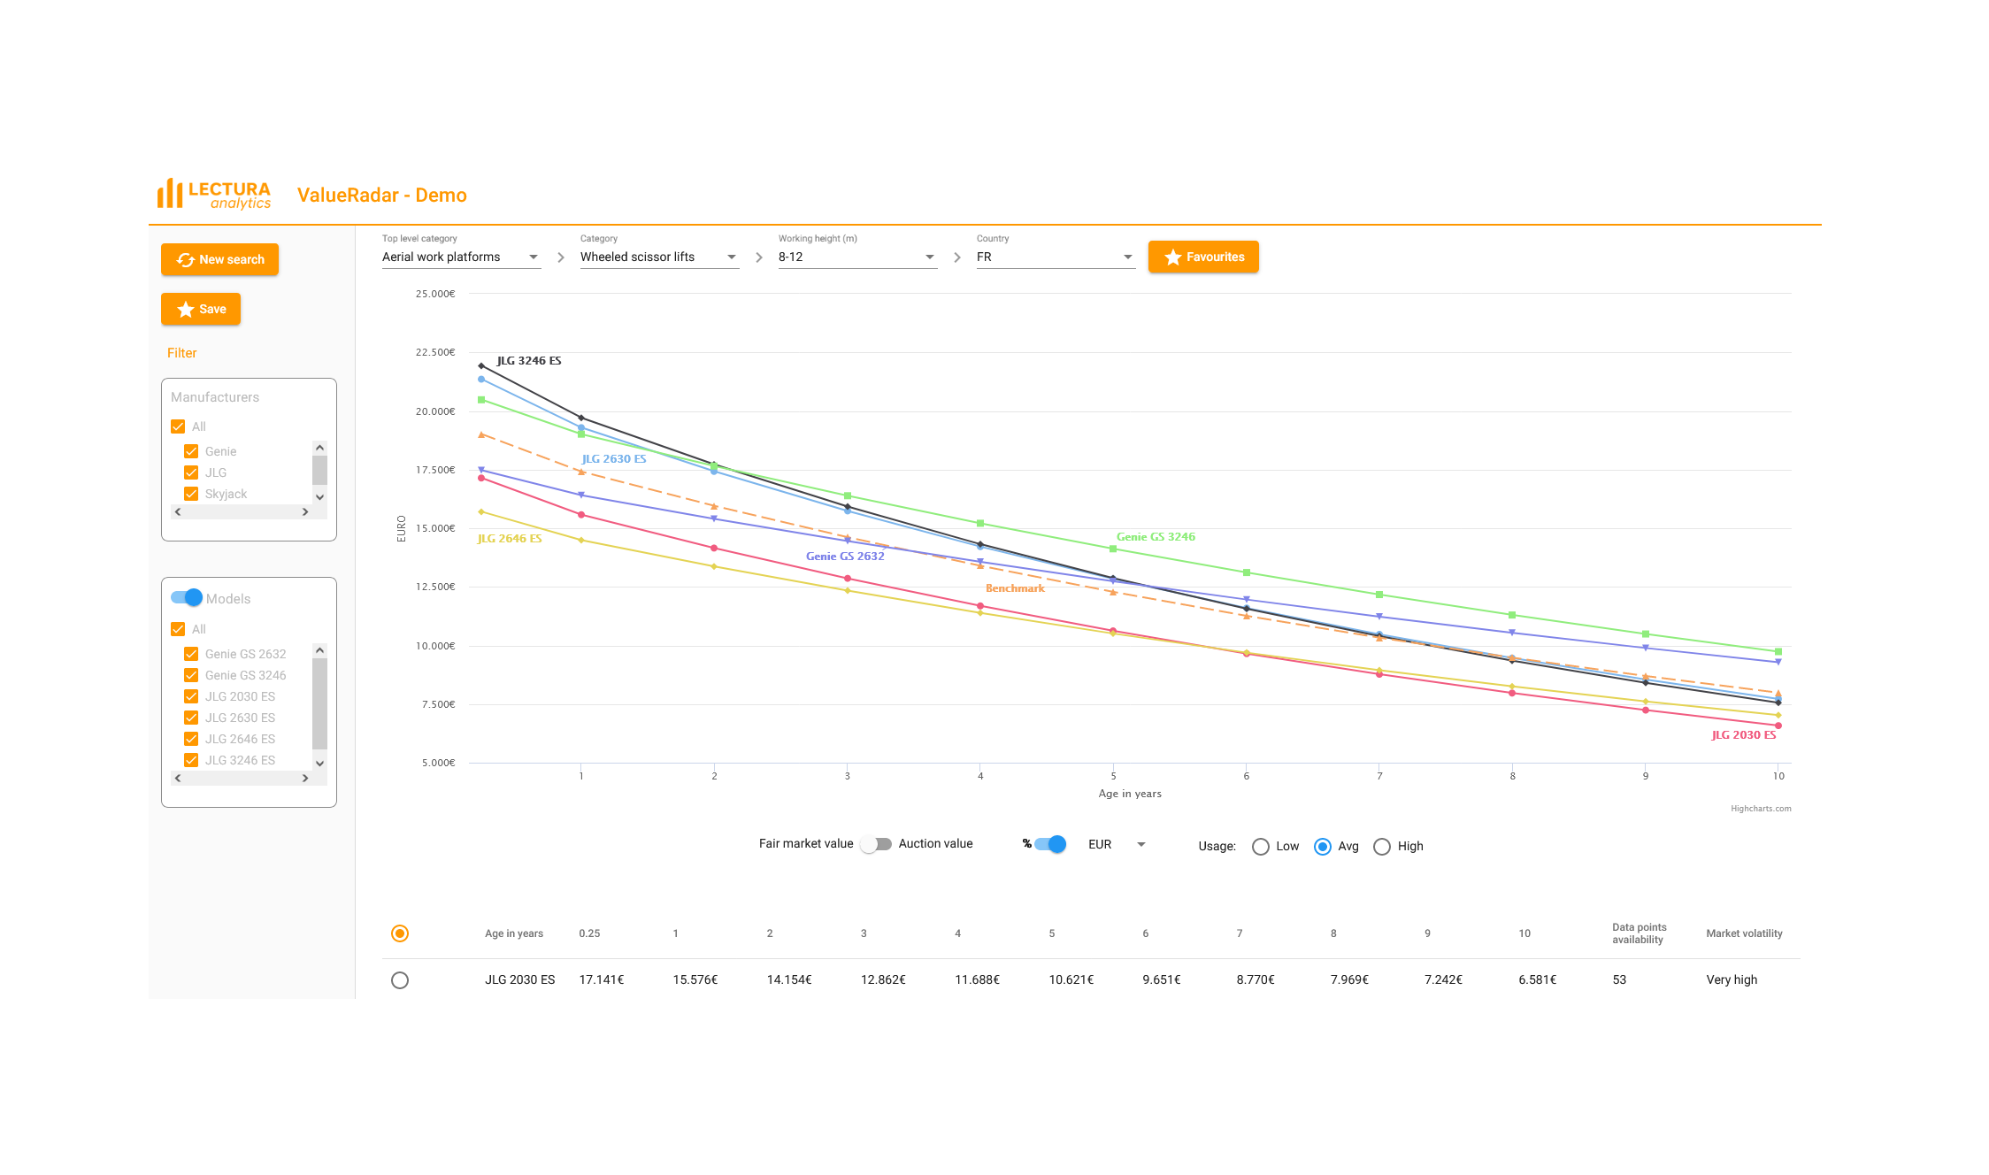1989x1175 pixels.
Task: Select Low usage radio button
Action: point(1261,847)
